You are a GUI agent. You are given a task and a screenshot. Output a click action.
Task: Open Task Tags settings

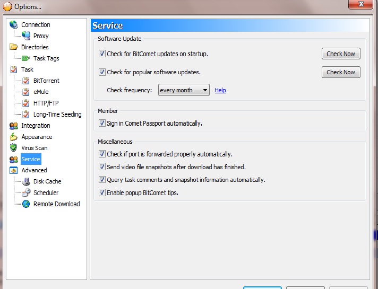point(46,58)
